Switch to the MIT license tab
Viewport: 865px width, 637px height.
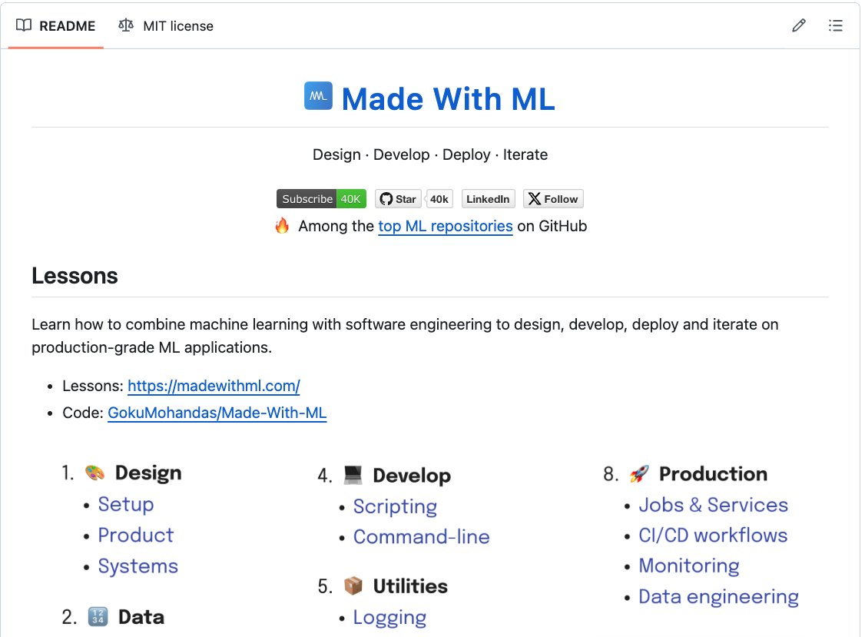[165, 26]
